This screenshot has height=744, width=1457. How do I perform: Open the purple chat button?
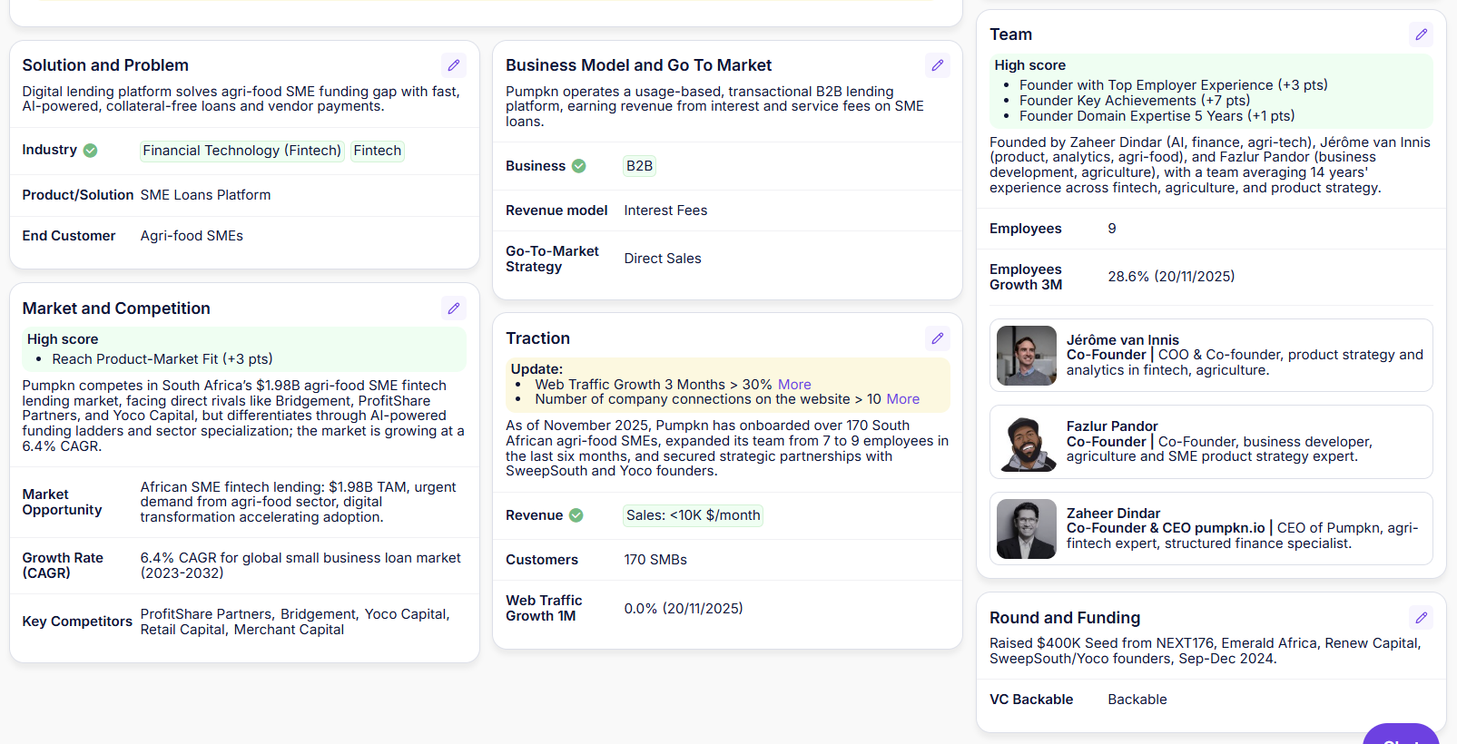tap(1401, 735)
